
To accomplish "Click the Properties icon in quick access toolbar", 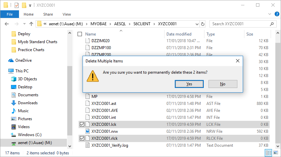I will coord(16,5).
